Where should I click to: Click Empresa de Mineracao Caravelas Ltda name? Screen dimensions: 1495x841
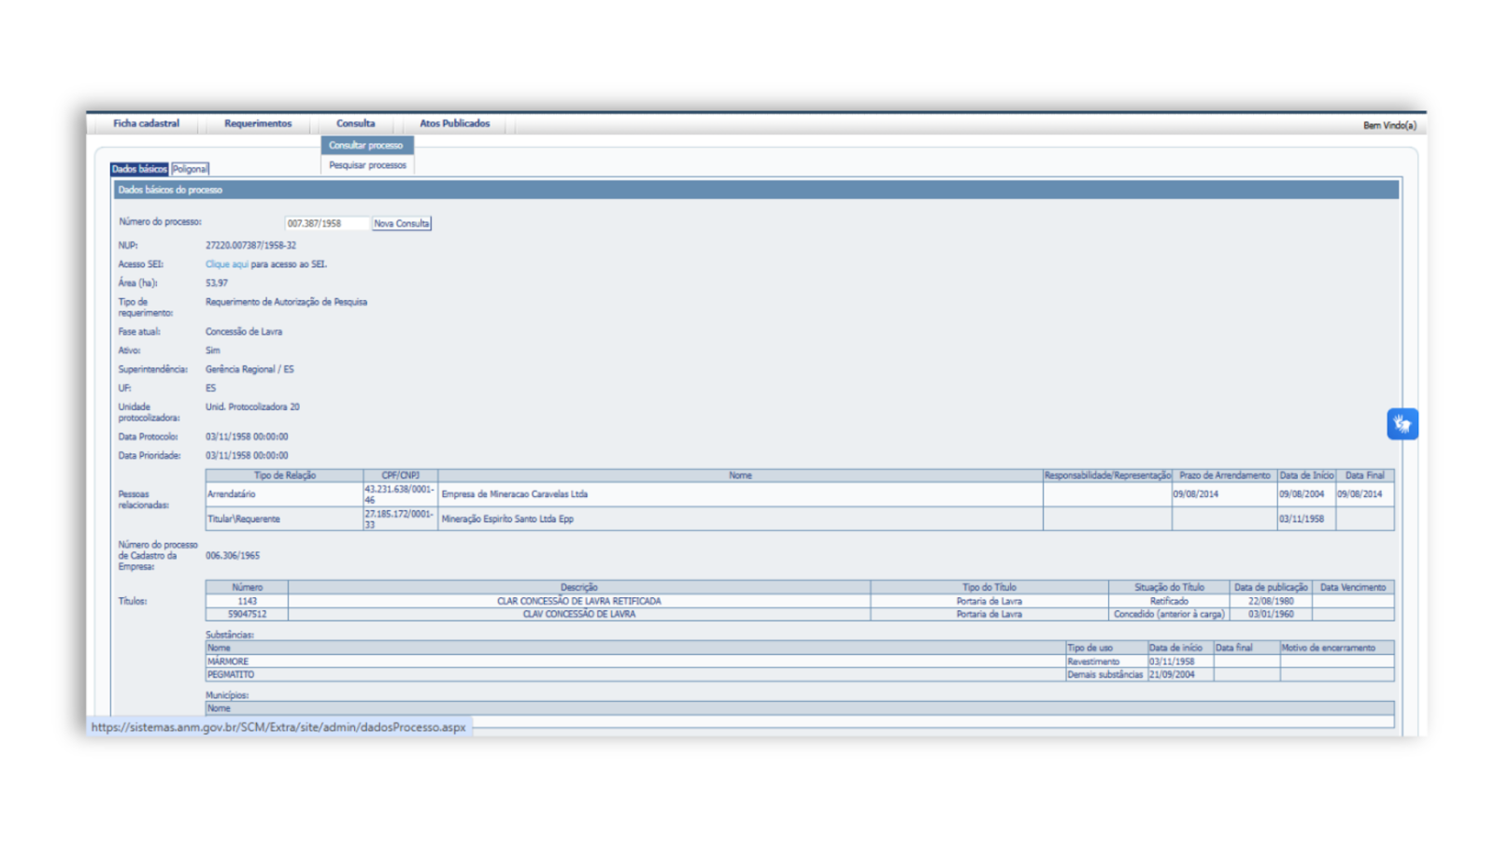pos(515,494)
